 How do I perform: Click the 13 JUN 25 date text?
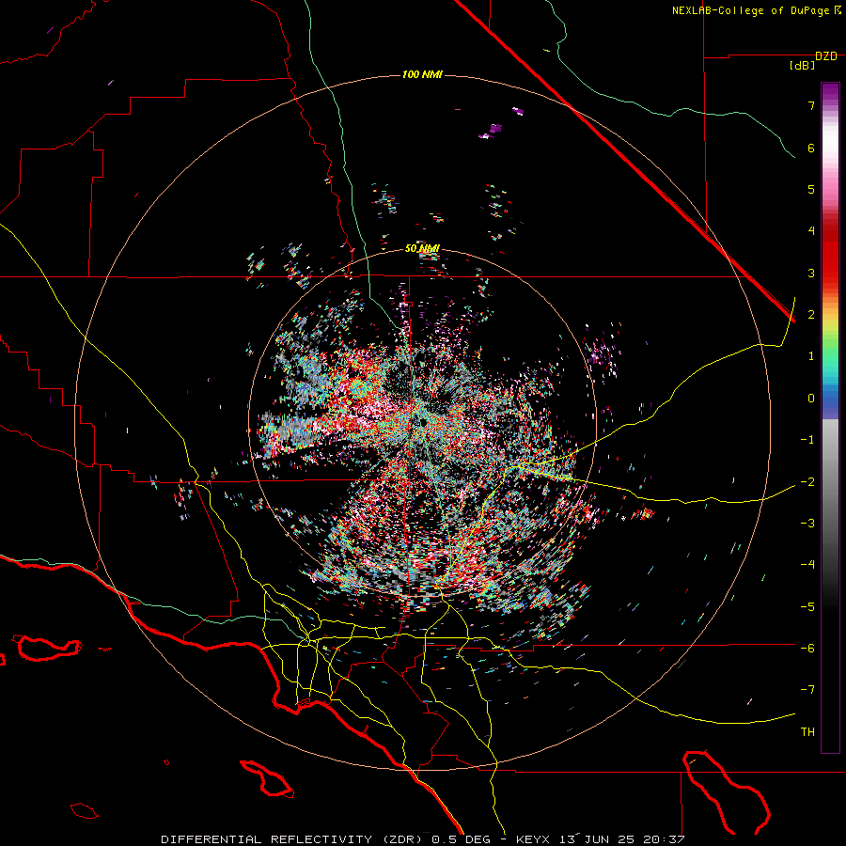(x=596, y=839)
